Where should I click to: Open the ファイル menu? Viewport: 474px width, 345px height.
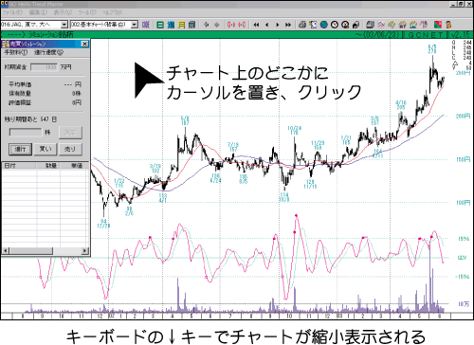click(12, 12)
